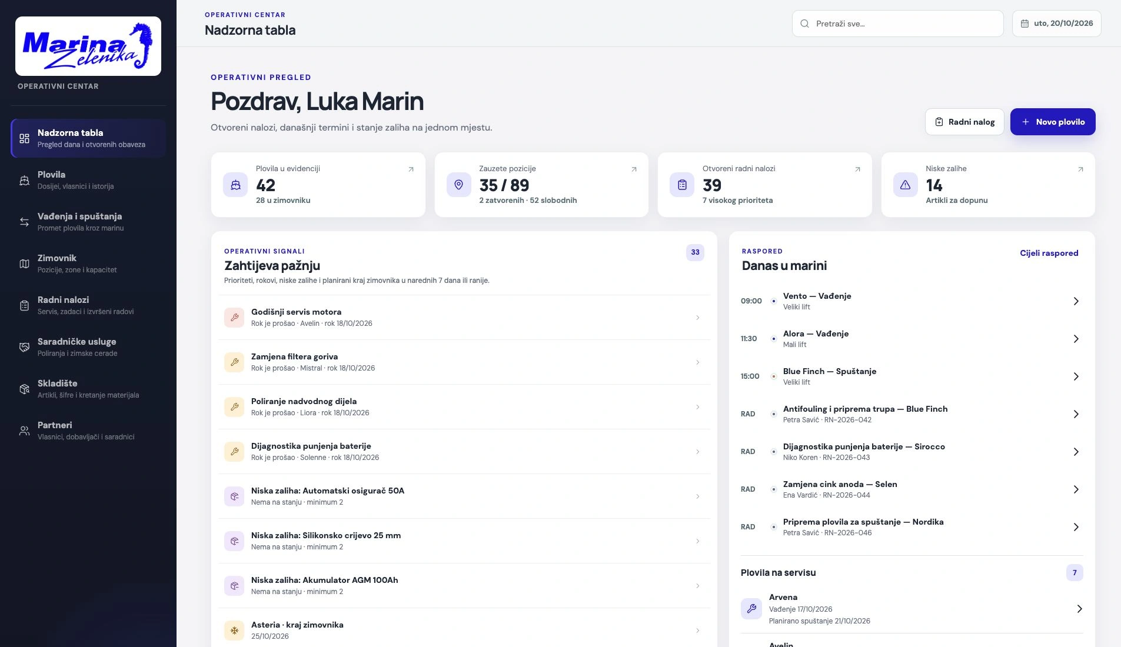The height and width of the screenshot is (647, 1121).
Task: Open Otvoreni radni nalozi via its arrow icon
Action: [x=857, y=169]
